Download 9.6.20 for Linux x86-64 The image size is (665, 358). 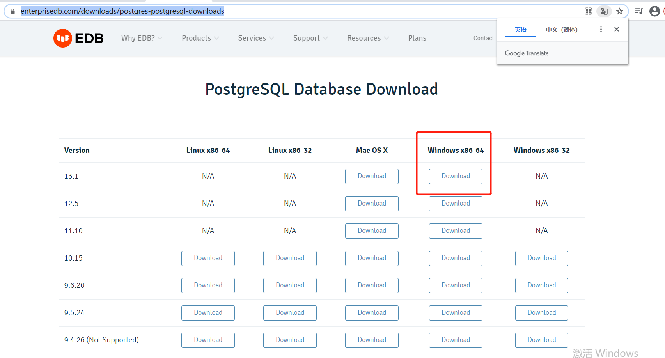coord(208,285)
